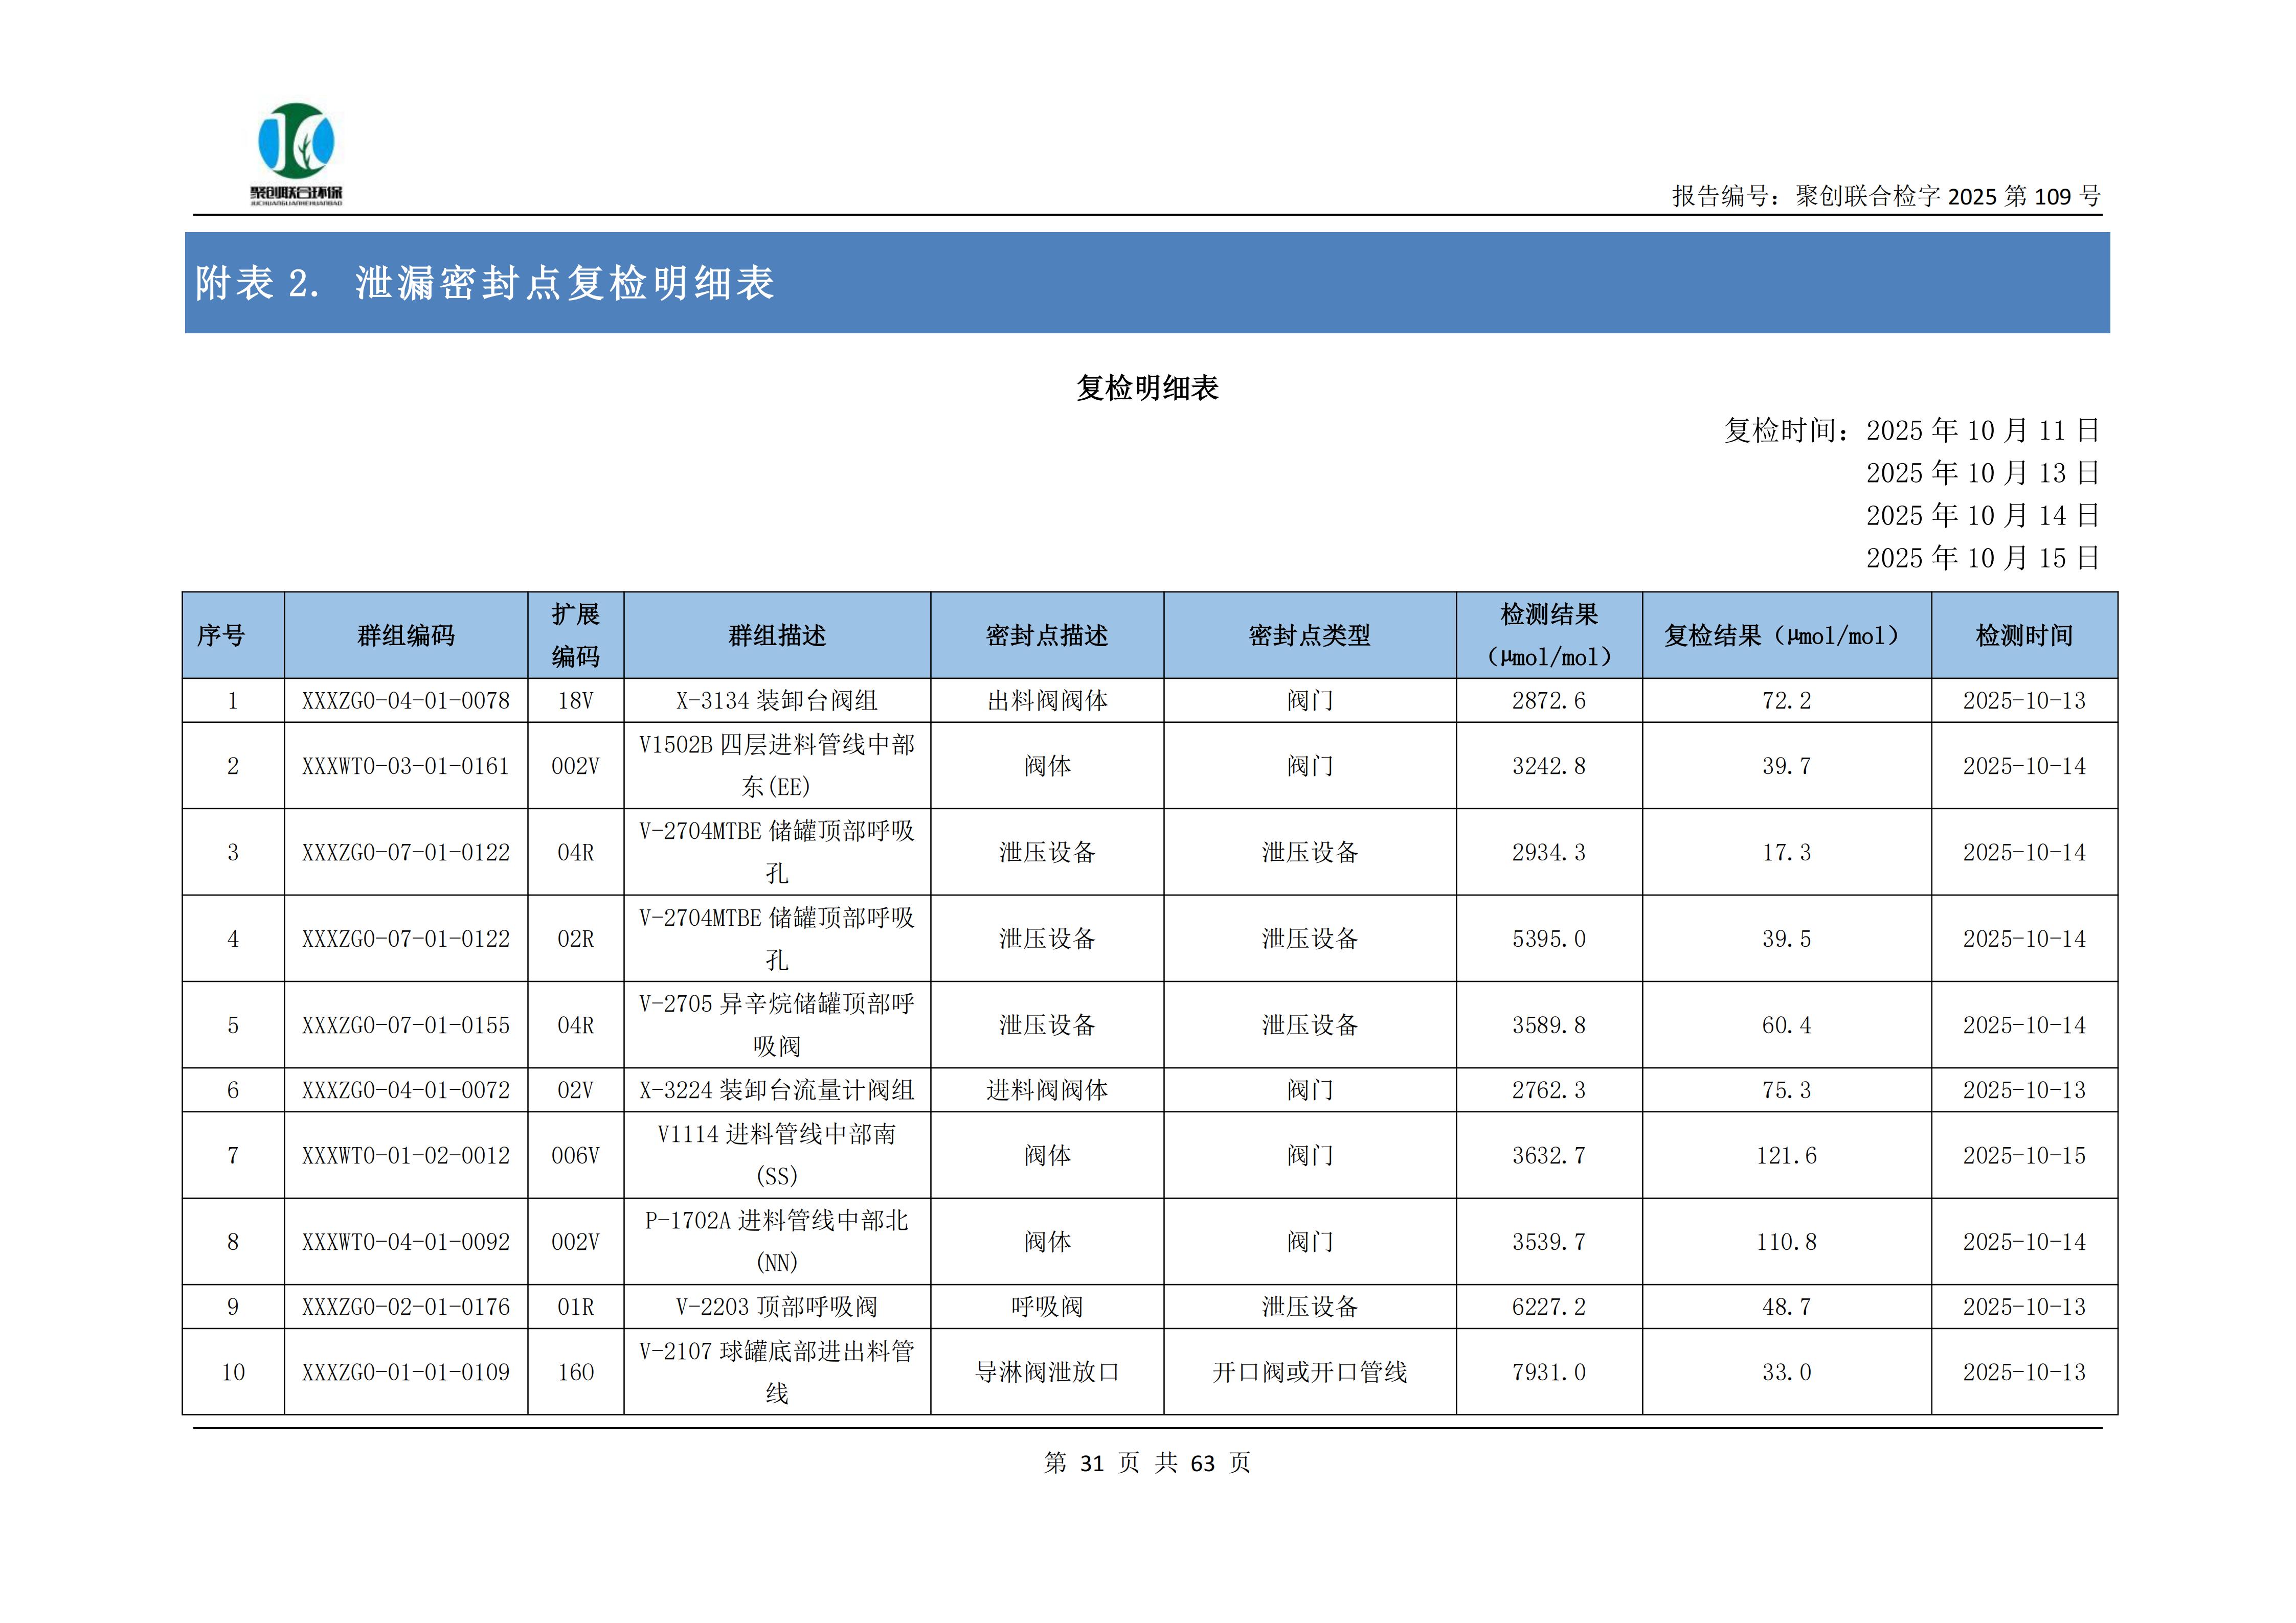The image size is (2296, 1623).
Task: Click the 导淋阀泄放口 seal point cell
Action: (1047, 1372)
